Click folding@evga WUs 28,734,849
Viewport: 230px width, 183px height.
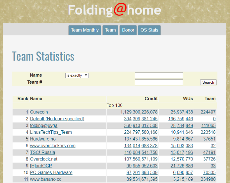coord(182,126)
